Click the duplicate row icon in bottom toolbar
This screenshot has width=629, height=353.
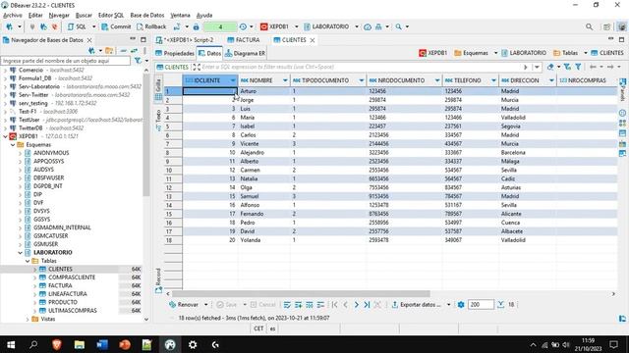click(x=310, y=305)
